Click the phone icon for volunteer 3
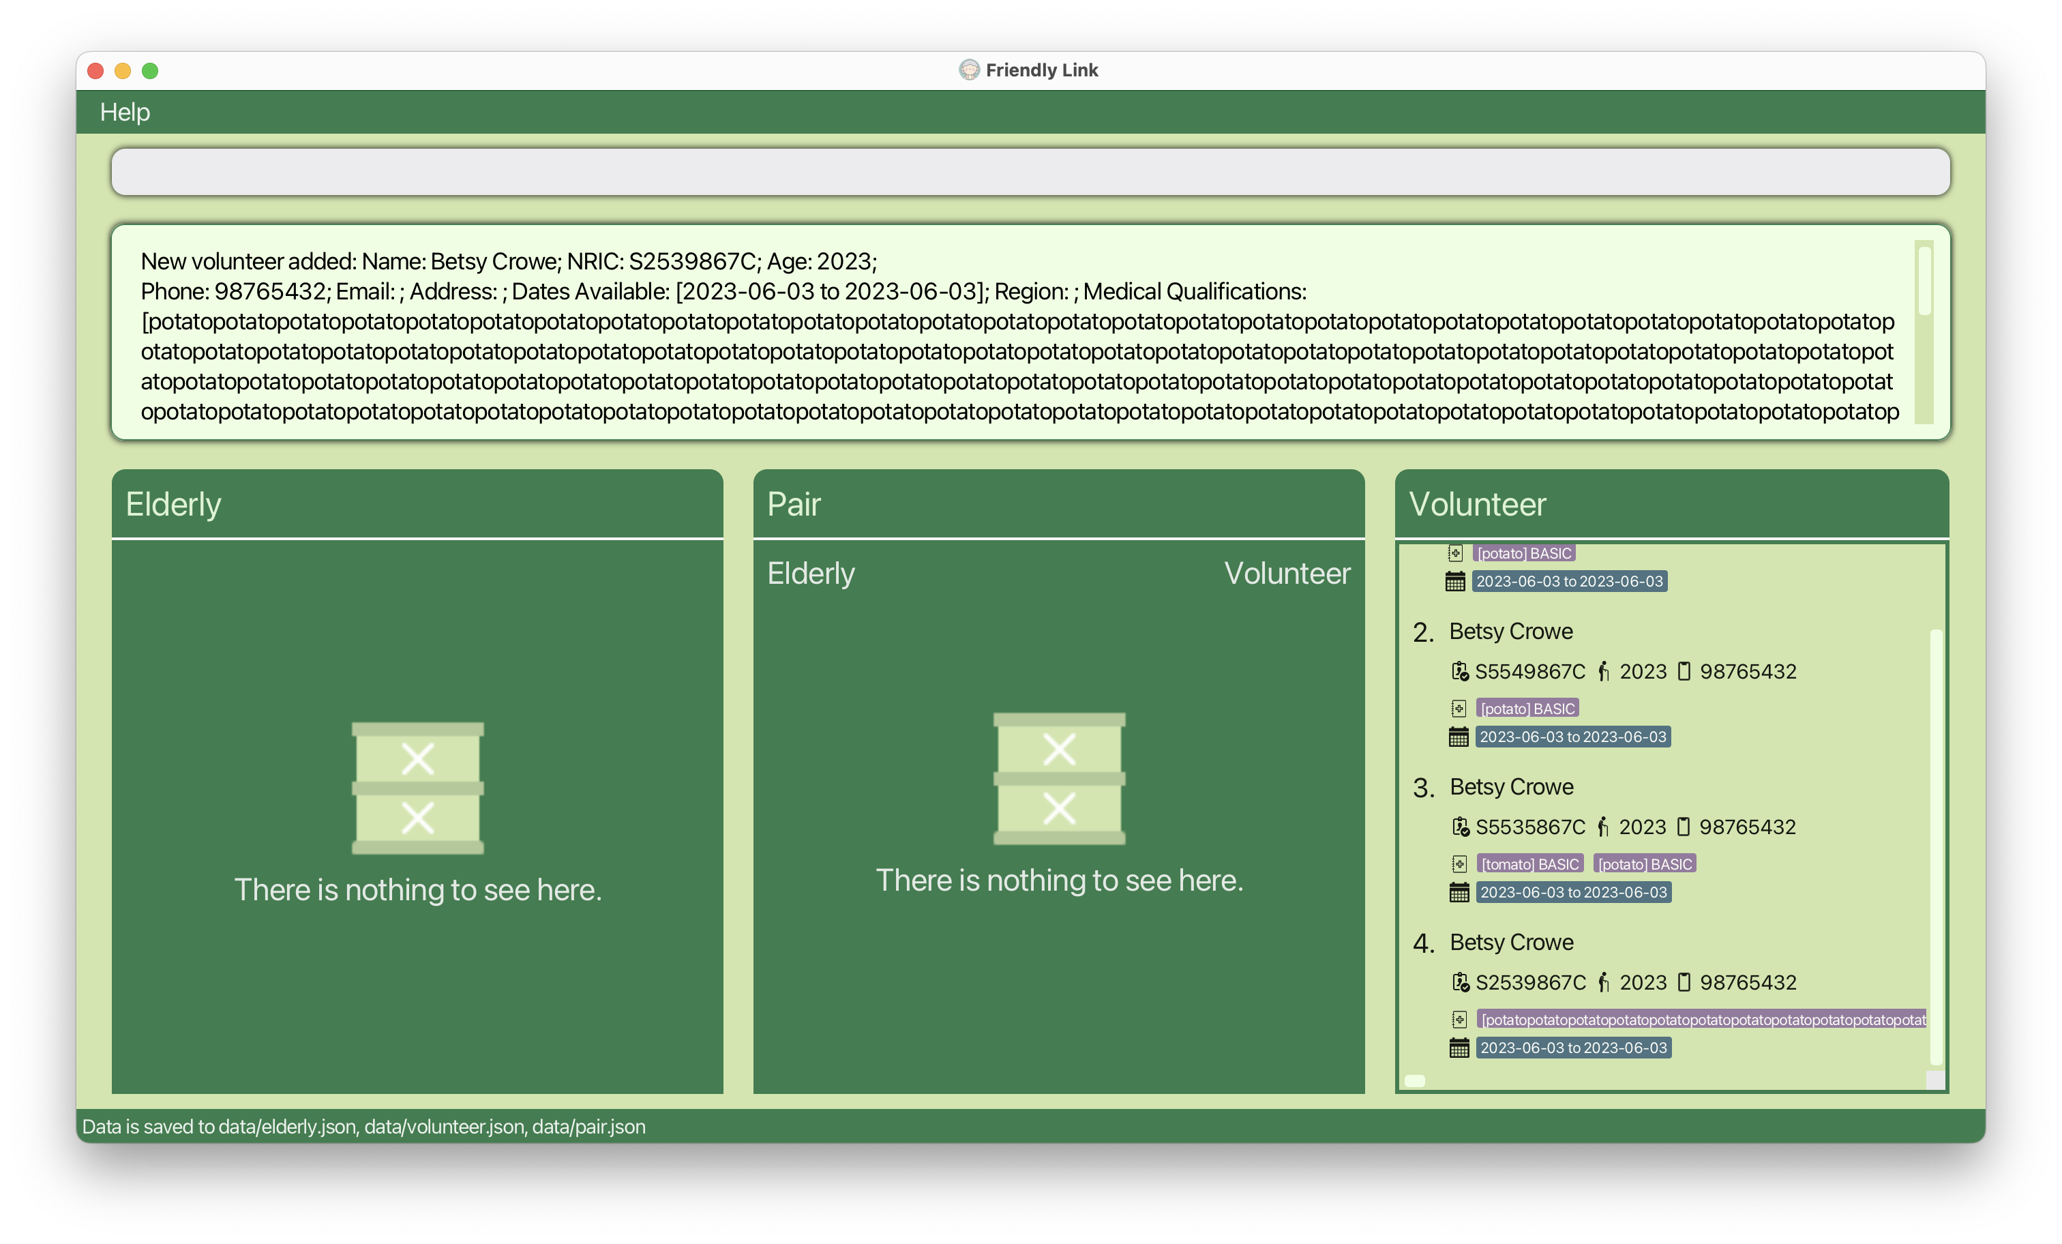Viewport: 2062px width, 1244px height. click(1684, 827)
